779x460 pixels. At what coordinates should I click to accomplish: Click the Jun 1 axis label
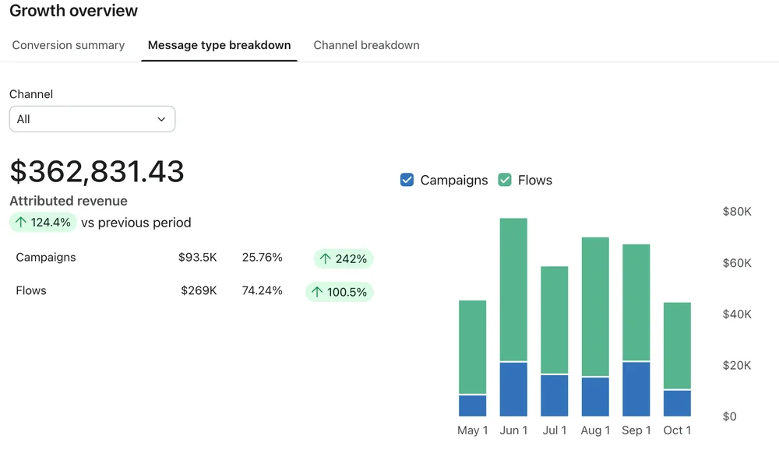click(x=513, y=430)
